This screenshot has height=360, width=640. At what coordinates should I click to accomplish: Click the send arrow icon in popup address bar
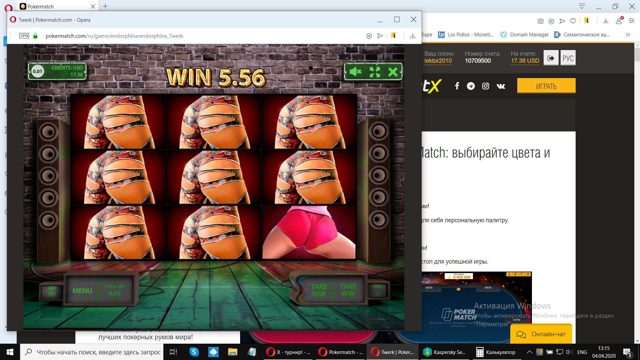(380, 36)
